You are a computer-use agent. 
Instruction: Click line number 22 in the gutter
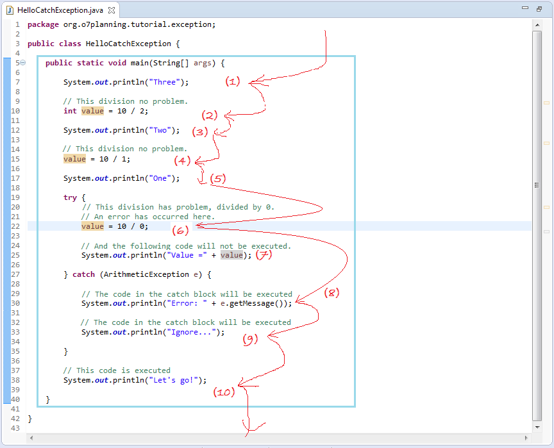pyautogui.click(x=15, y=226)
